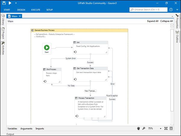
Task: Open the Help question mark icon
Action: point(171,10)
